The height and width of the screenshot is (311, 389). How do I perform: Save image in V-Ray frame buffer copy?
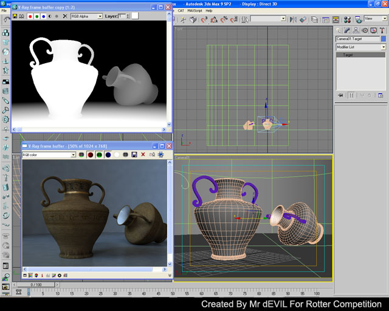tap(15, 16)
